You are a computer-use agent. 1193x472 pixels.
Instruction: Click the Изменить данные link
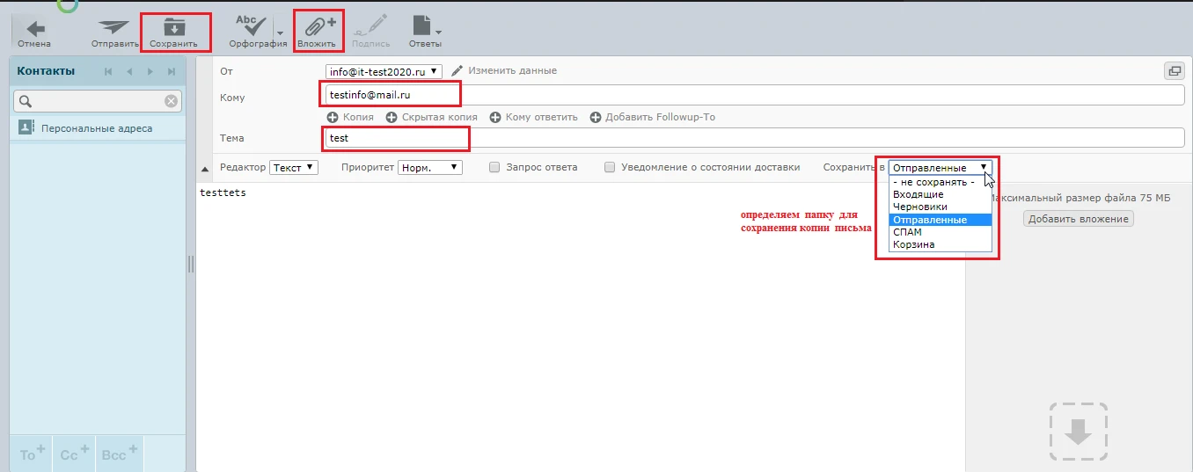(x=511, y=70)
